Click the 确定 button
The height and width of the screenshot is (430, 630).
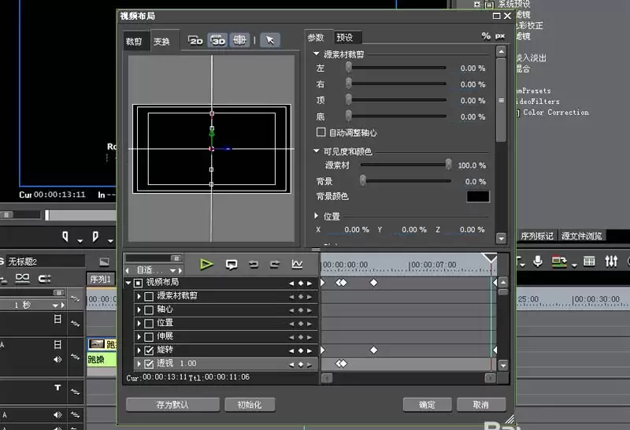pyautogui.click(x=427, y=405)
